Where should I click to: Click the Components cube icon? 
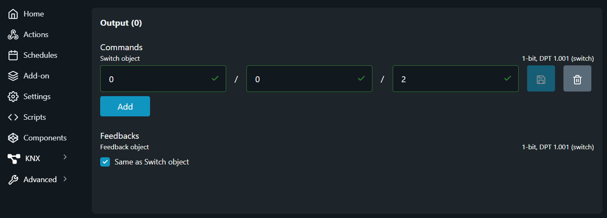(13, 138)
